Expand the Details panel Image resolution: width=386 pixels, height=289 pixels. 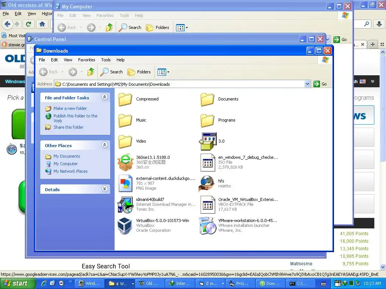click(105, 189)
